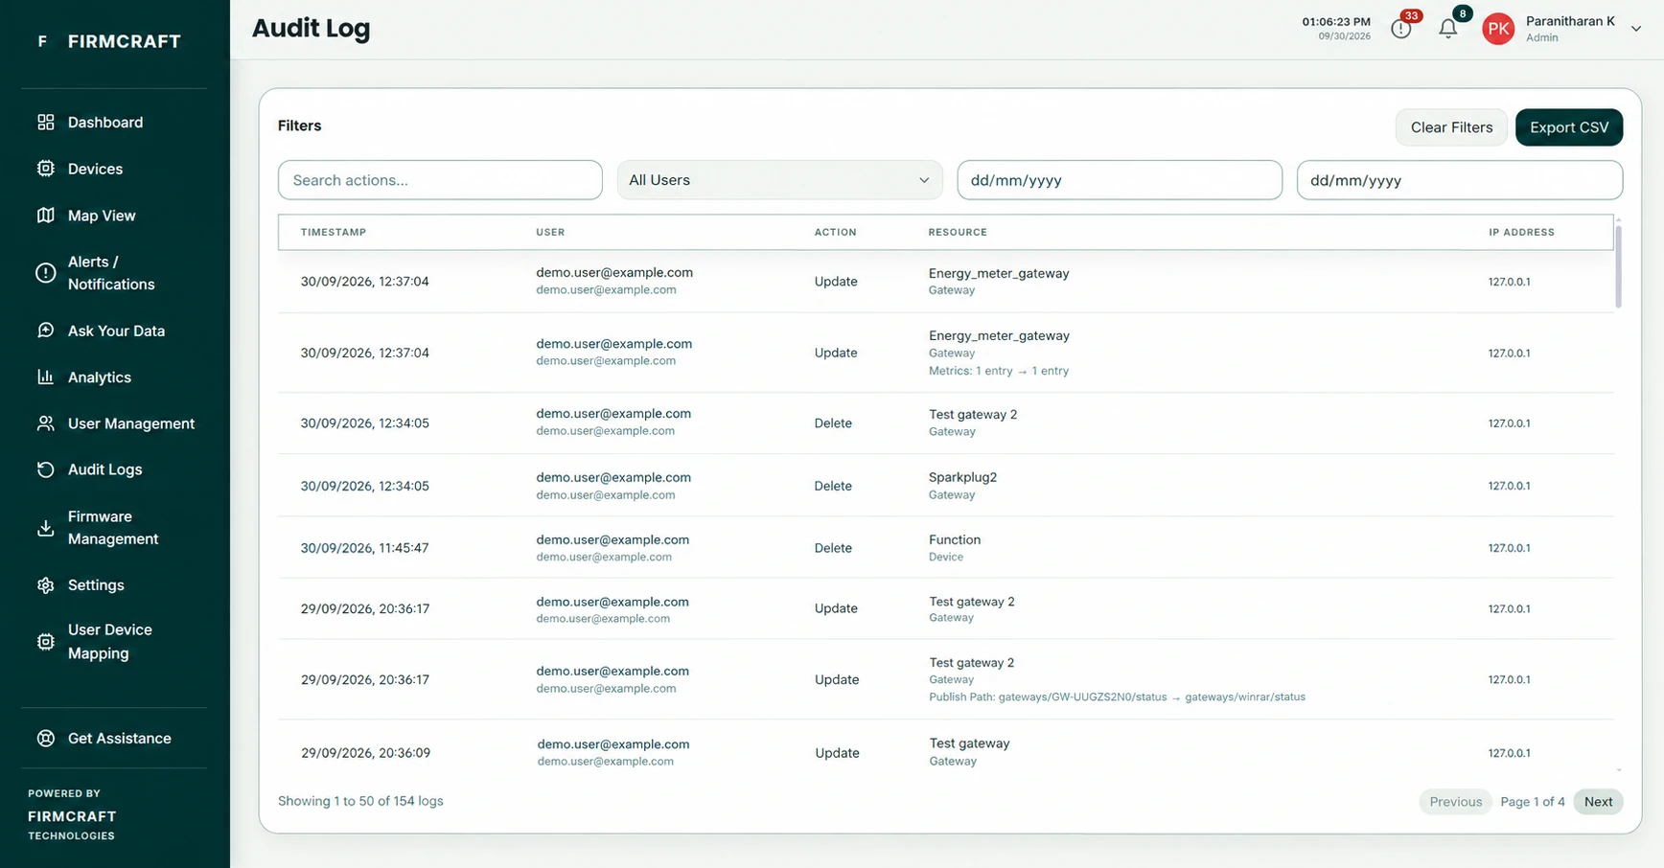Click the Get Assistance lifebuoy icon

(x=45, y=739)
